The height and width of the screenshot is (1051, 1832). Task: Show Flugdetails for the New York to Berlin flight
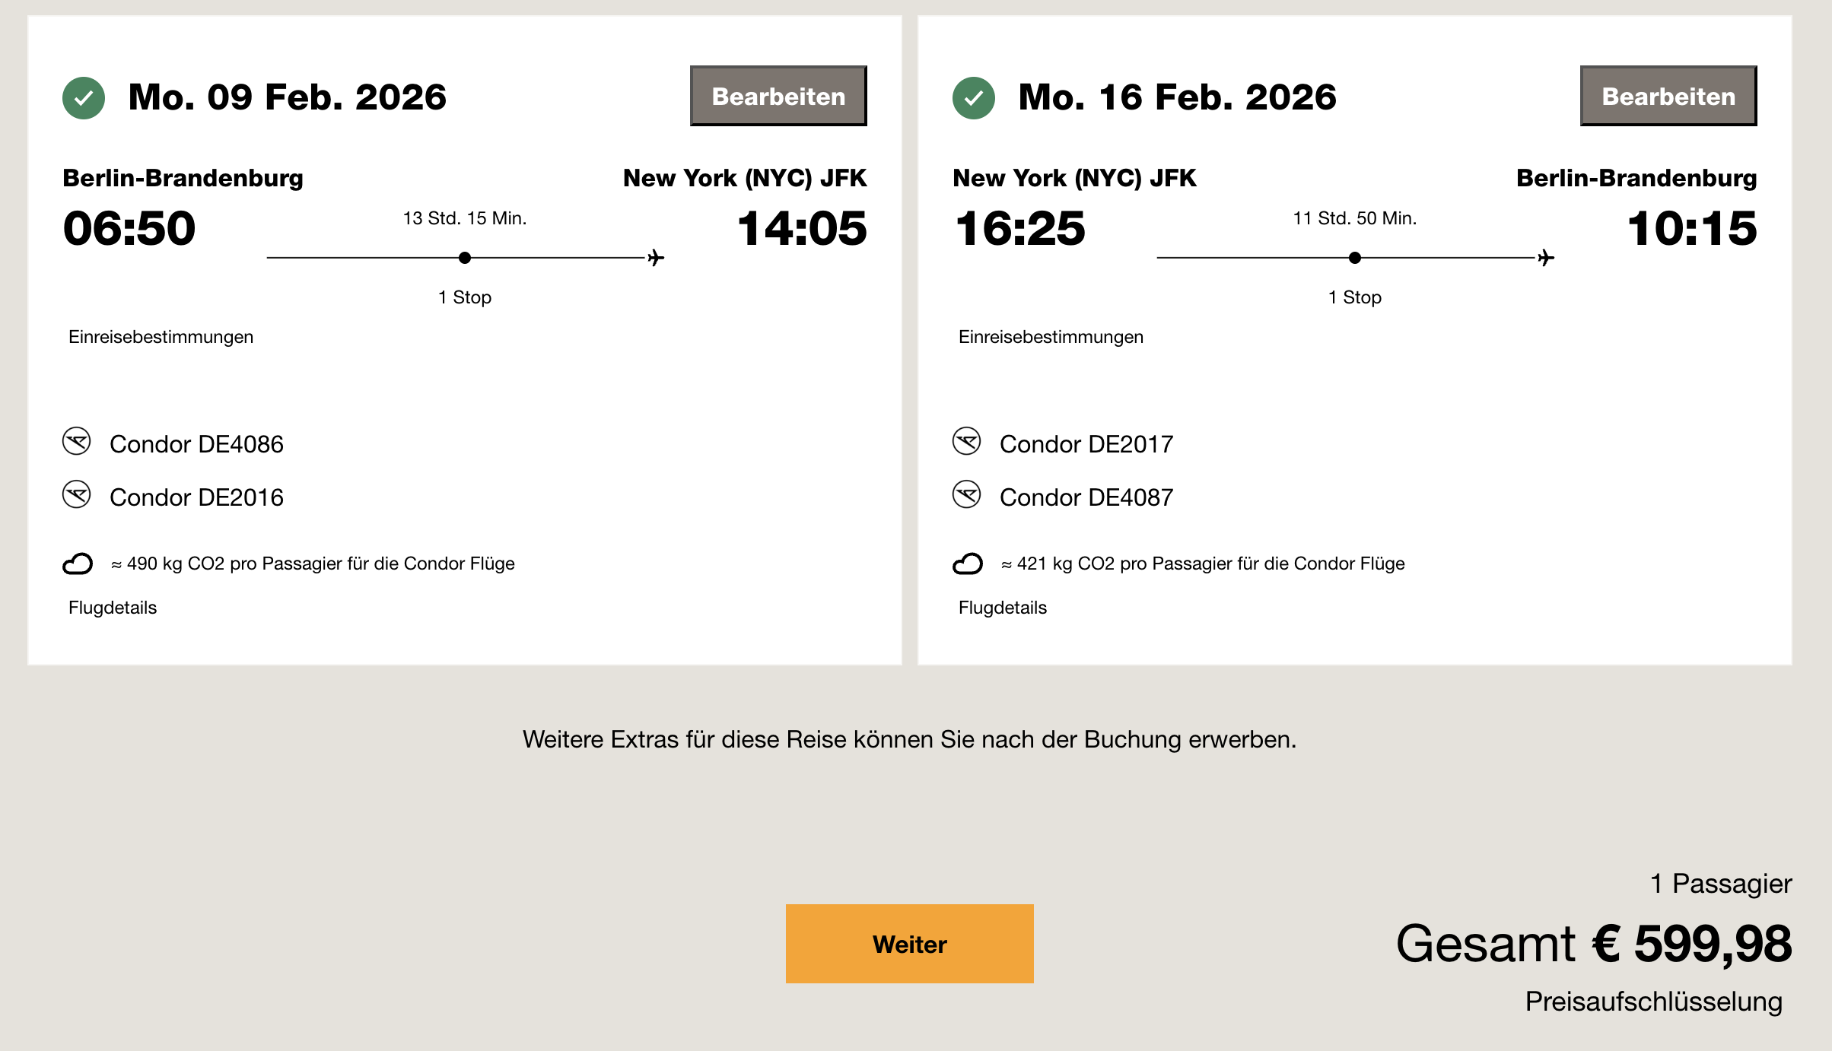(1003, 608)
